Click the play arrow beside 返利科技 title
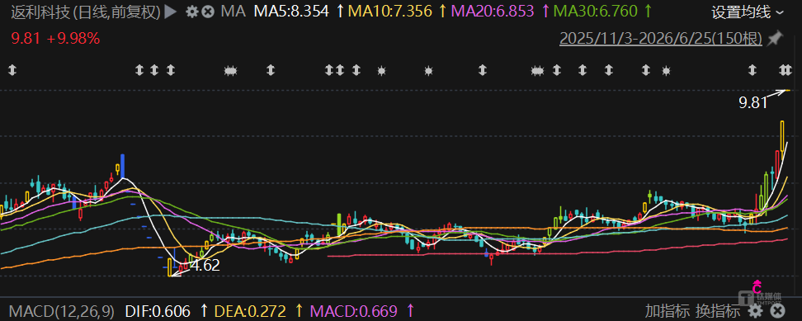 click(x=171, y=12)
